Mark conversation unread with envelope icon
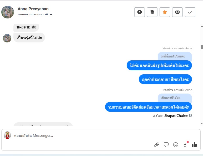The height and width of the screenshot is (156, 203). click(x=177, y=12)
